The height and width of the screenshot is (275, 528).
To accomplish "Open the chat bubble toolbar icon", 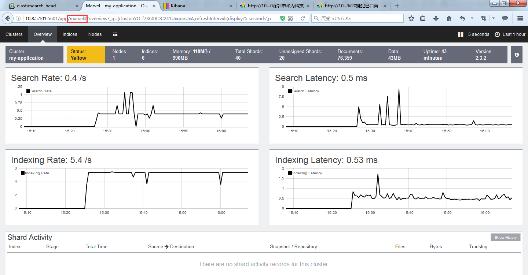I will [505, 18].
